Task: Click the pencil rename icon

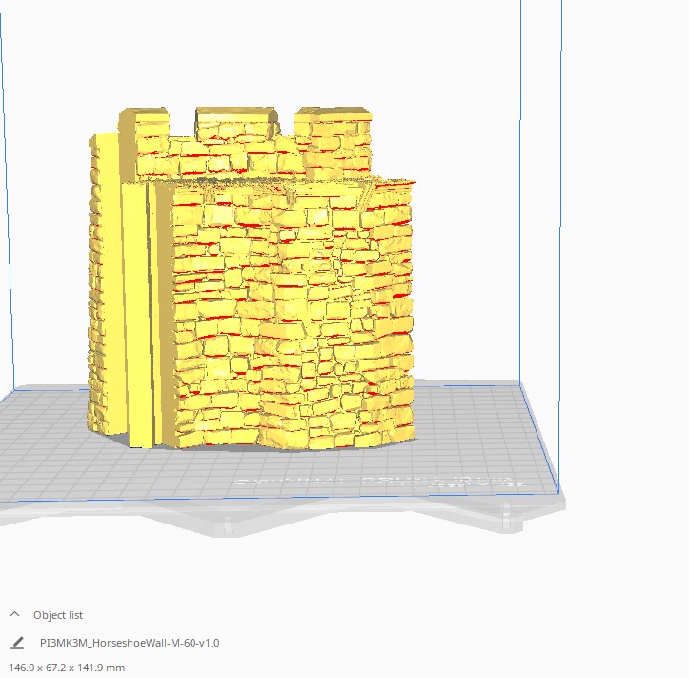Action: 17,643
